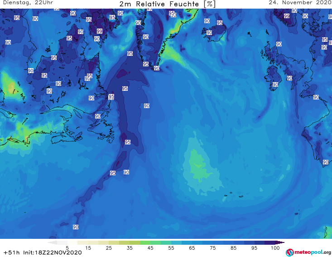Click the '65' tick label on the color scale
Screen dimensions: 332x257
[192, 248]
